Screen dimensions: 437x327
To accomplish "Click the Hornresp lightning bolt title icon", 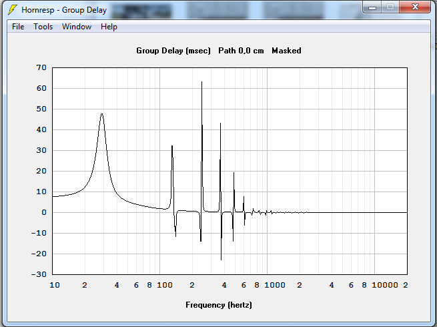I will [12, 10].
